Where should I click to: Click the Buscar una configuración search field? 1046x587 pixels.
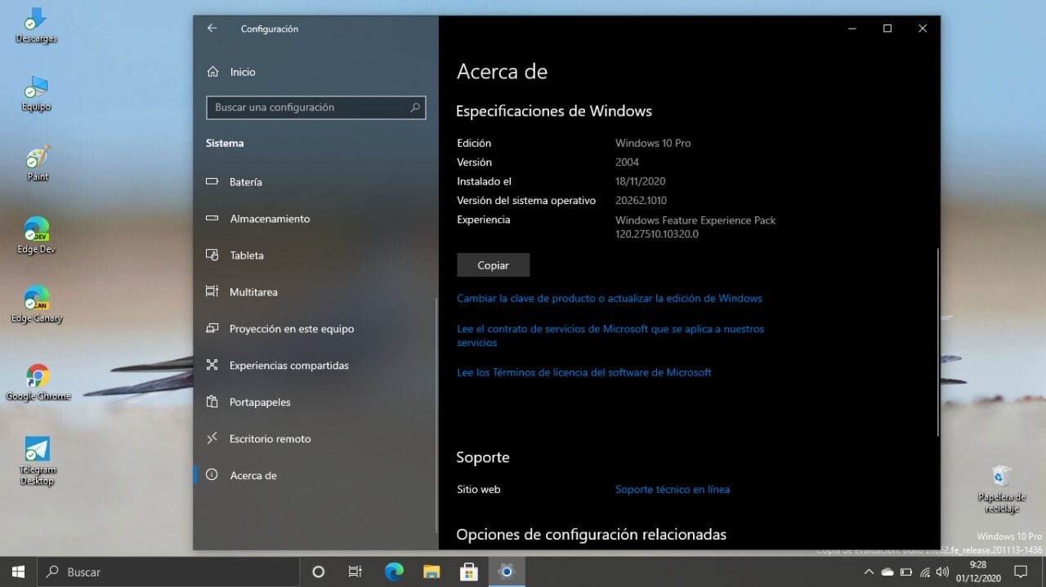(x=309, y=108)
